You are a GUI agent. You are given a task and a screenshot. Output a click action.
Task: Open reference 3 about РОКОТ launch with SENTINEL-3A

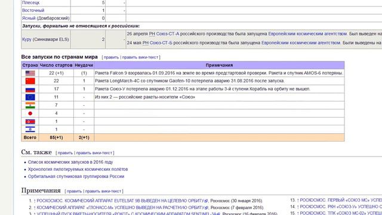coord(127,214)
